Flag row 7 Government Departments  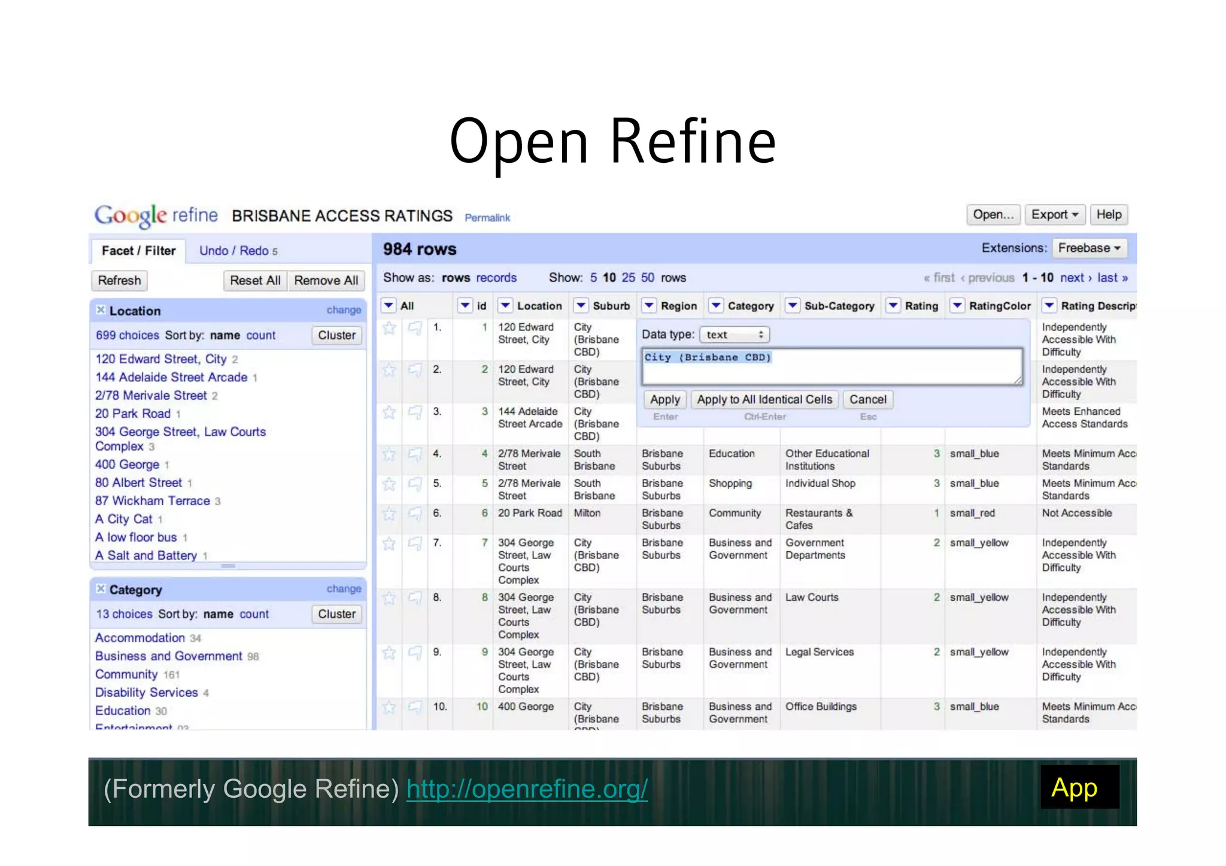click(x=415, y=543)
